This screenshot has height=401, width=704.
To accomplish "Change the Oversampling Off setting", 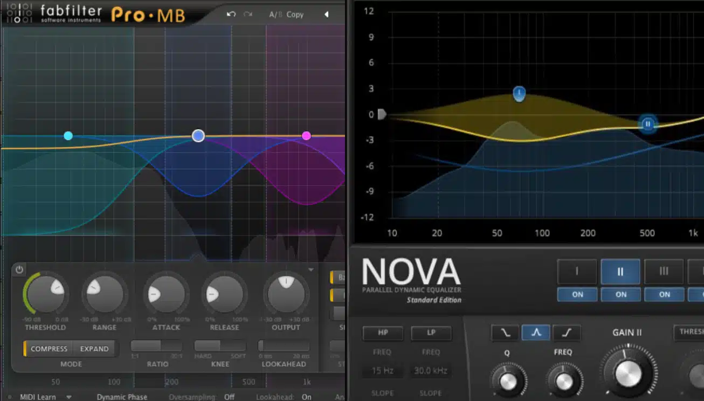I will tap(229, 397).
